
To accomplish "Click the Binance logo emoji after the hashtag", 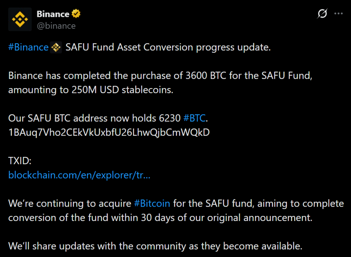I will [x=56, y=47].
